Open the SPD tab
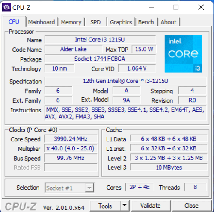Screen dimensions: 214x212 click(x=95, y=22)
